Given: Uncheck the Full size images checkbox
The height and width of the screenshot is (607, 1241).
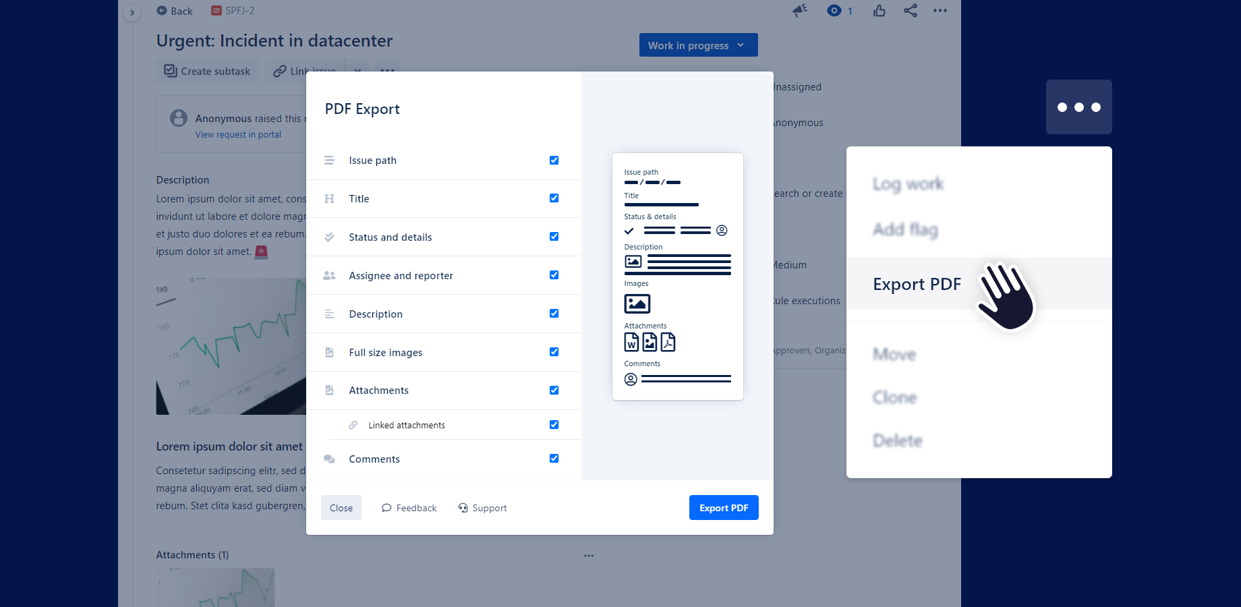Looking at the screenshot, I should pyautogui.click(x=554, y=352).
